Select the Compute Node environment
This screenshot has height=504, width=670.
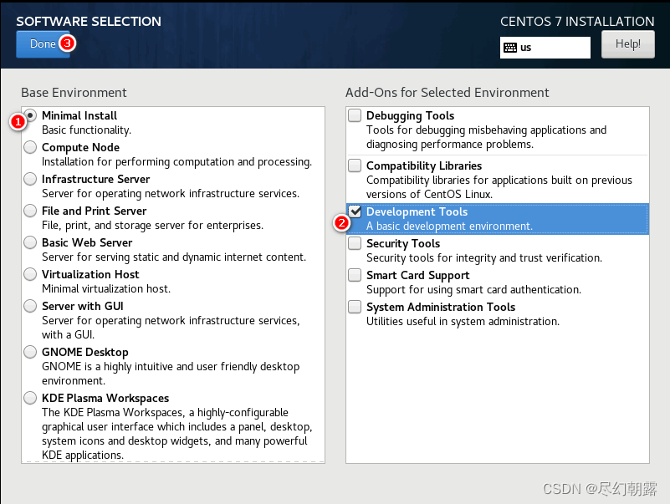click(30, 147)
